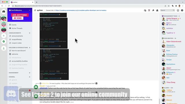
Task: Select the ZTM server icon with notification
Action: 4,18
